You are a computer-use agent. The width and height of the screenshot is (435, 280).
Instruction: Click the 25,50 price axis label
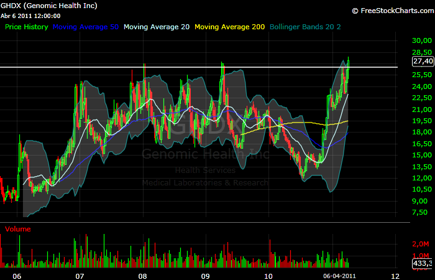422,75
